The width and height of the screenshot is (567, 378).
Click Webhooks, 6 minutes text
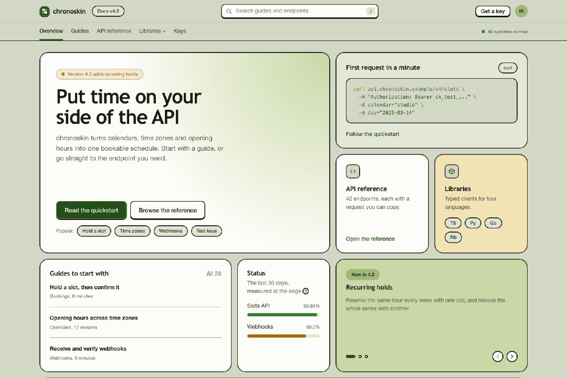(72, 358)
